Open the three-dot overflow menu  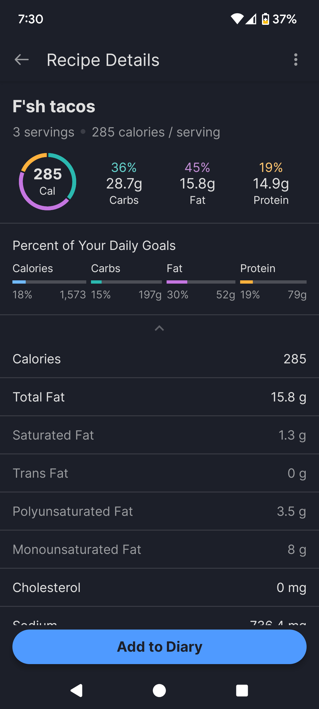click(296, 60)
